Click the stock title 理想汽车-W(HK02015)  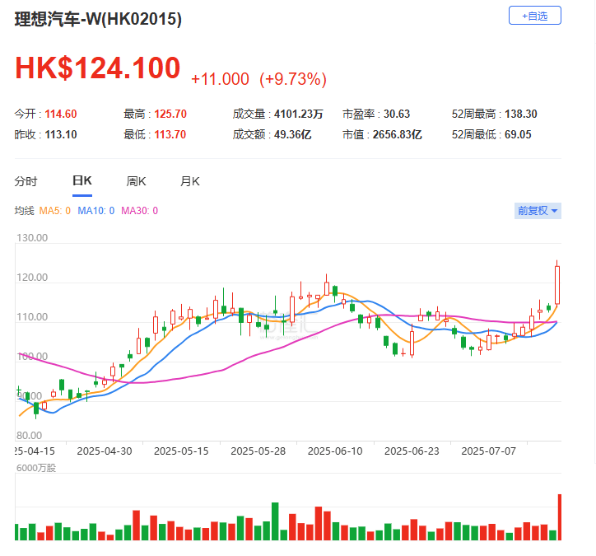pos(98,19)
